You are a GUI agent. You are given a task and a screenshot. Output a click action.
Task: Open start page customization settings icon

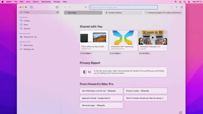181,113
